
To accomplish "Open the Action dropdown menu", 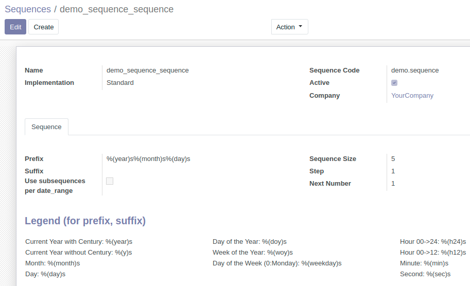I will pyautogui.click(x=289, y=27).
